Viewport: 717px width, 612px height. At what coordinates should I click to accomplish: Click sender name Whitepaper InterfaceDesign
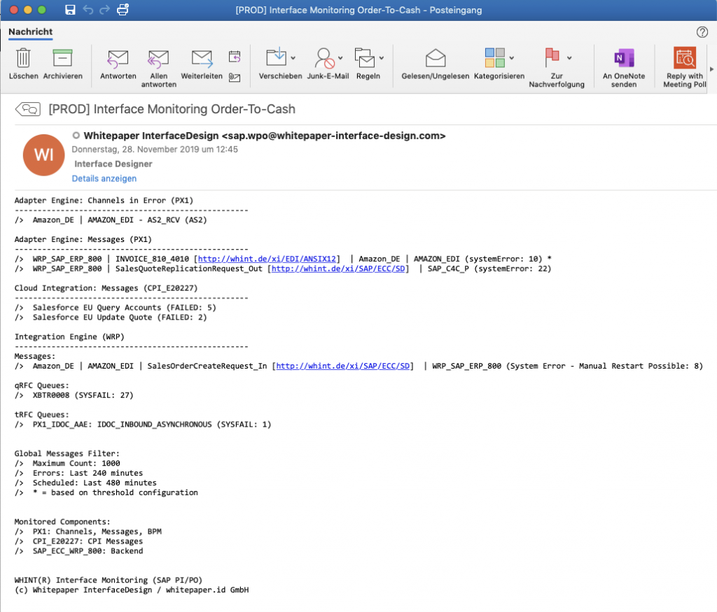tap(151, 136)
